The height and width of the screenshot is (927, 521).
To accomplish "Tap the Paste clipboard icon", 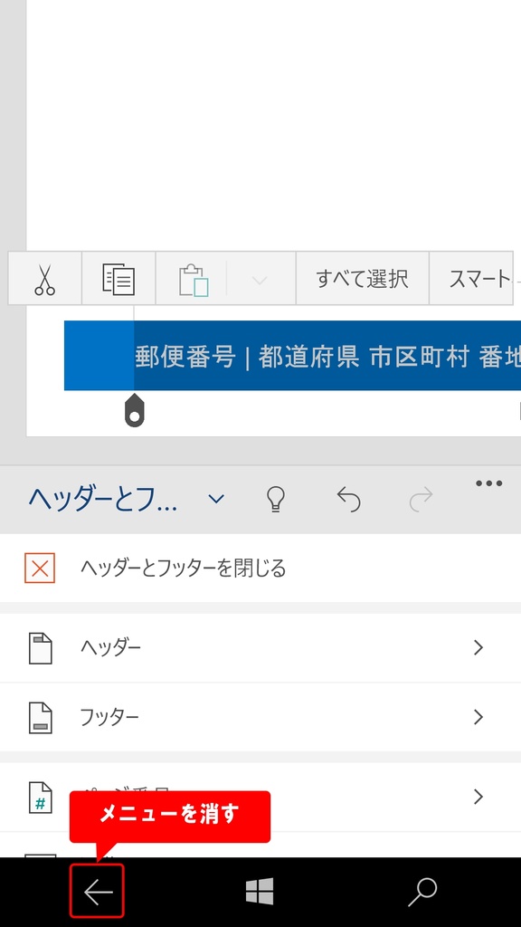I will 194,281.
